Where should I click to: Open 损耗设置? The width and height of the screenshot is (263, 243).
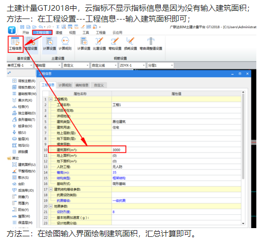(130, 44)
